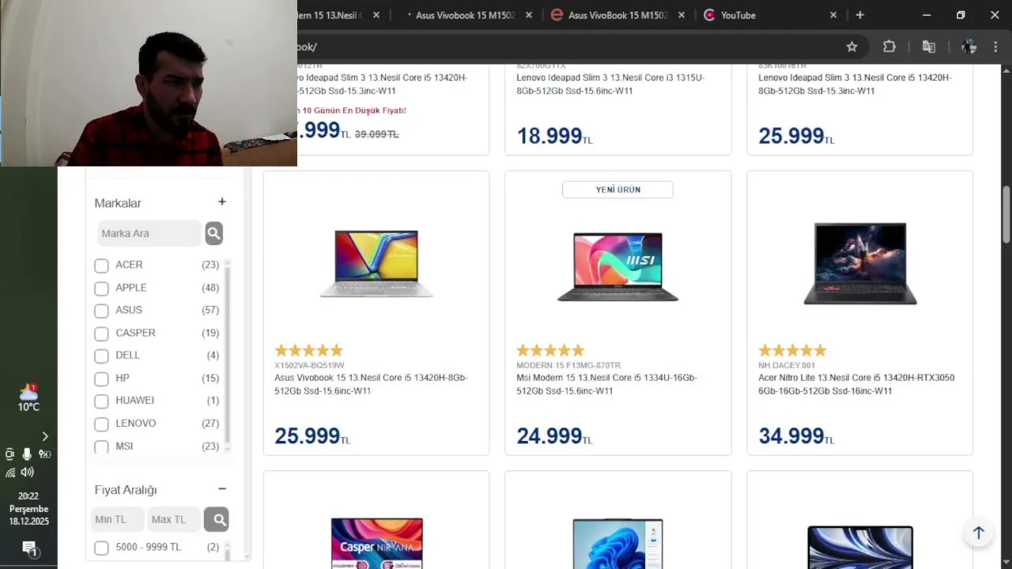Expand the Markalar section plus icon

(x=222, y=202)
